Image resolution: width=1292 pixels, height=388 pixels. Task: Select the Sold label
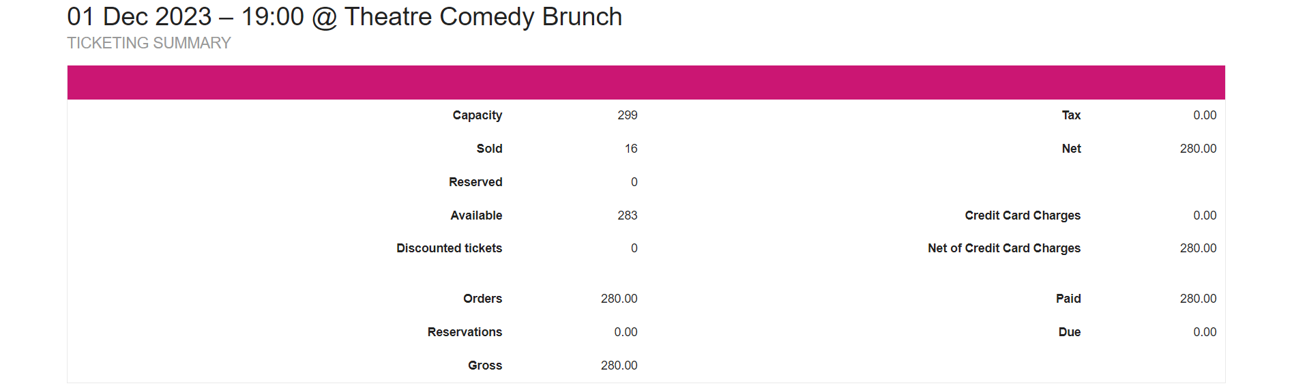(x=489, y=149)
